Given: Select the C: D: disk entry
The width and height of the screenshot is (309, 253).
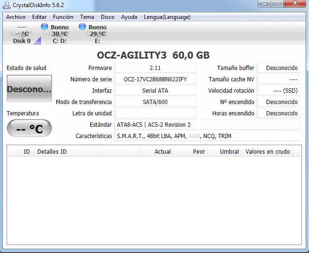Looking at the screenshot, I should [60, 34].
